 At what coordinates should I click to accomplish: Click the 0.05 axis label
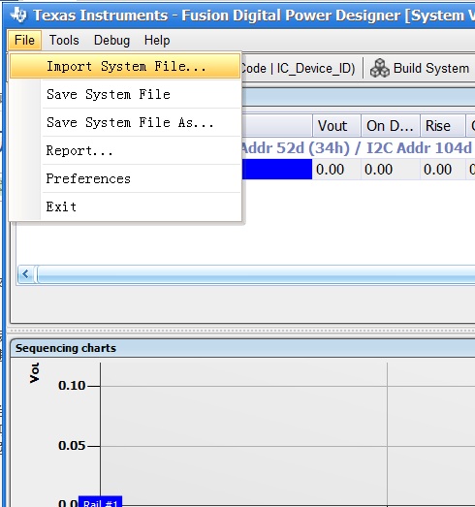[x=72, y=446]
